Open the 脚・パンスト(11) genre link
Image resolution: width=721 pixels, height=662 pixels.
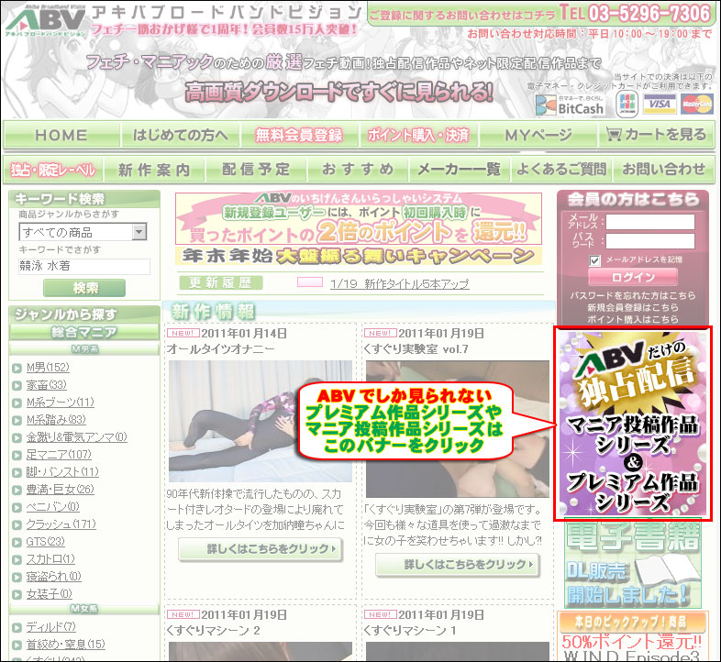[x=62, y=472]
